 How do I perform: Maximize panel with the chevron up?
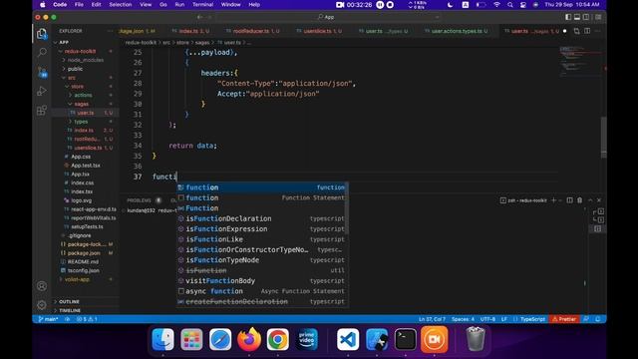point(590,200)
